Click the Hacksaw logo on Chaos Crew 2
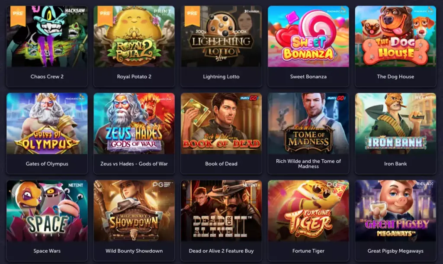The width and height of the screenshot is (443, 264). (75, 12)
